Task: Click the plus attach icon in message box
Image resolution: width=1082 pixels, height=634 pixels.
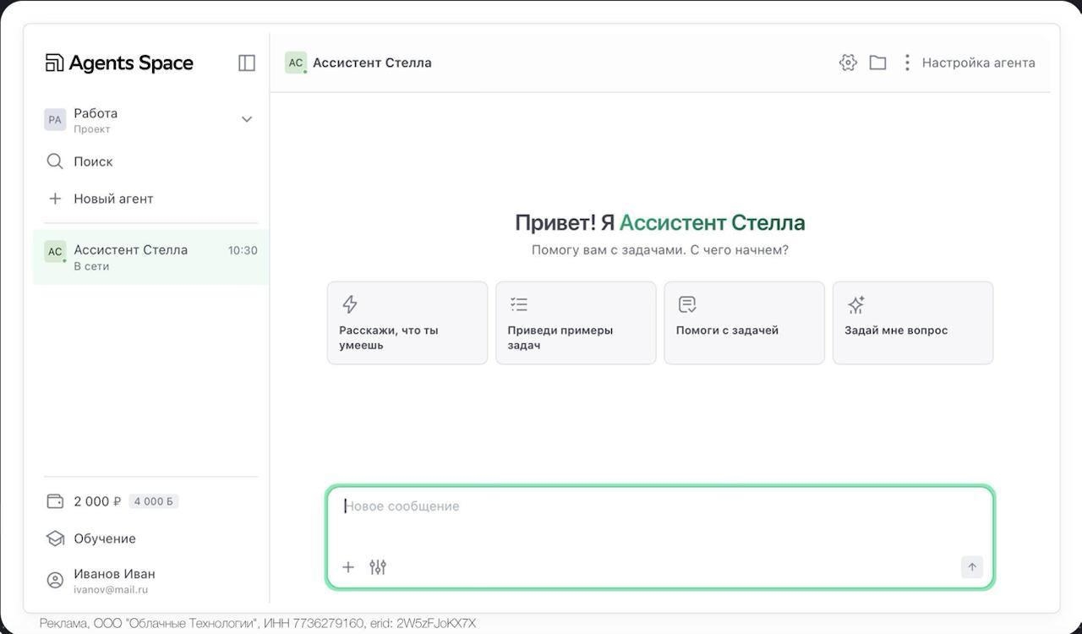Action: pyautogui.click(x=348, y=567)
